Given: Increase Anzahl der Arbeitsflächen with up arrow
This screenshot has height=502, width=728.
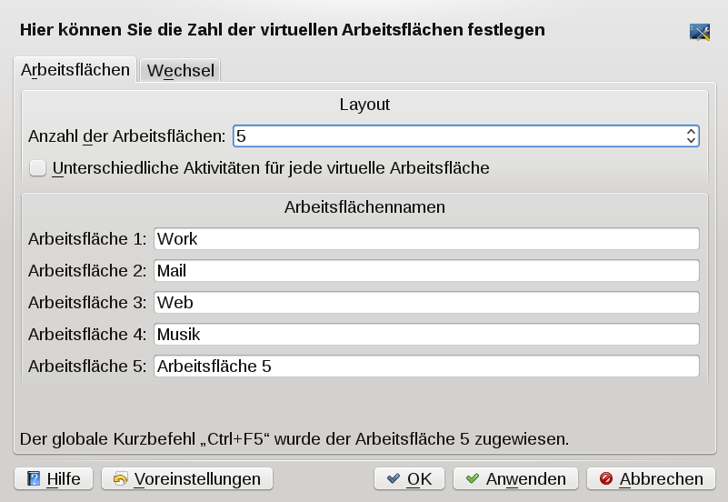Looking at the screenshot, I should (x=692, y=132).
